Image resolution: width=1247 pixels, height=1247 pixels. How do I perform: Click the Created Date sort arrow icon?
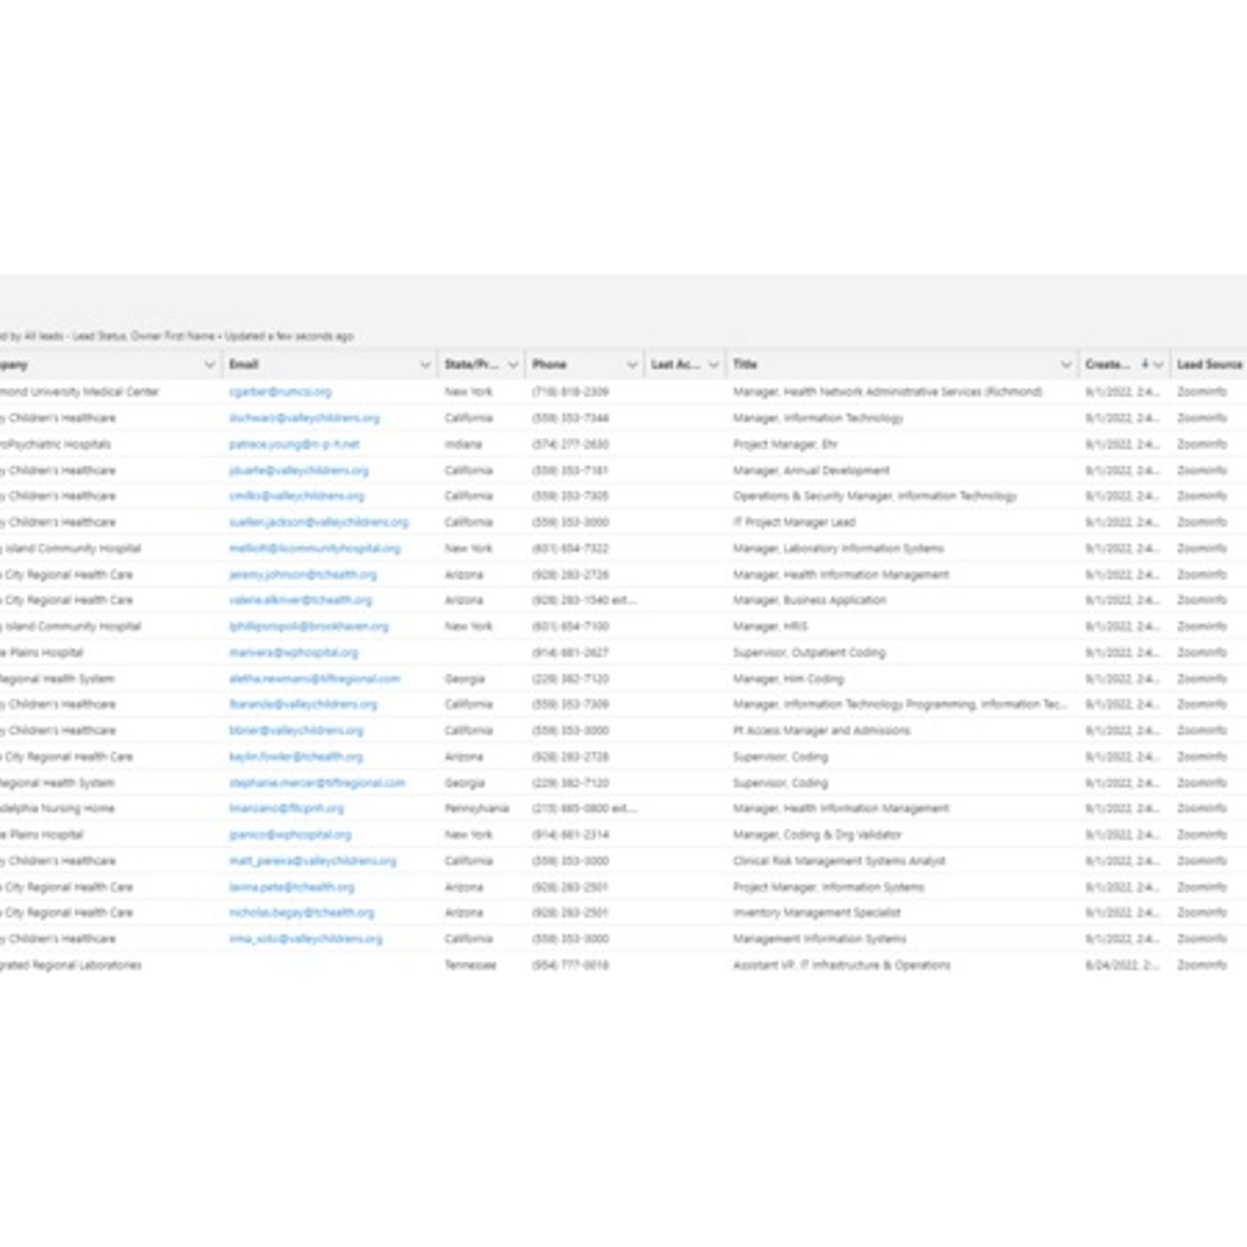point(1145,364)
